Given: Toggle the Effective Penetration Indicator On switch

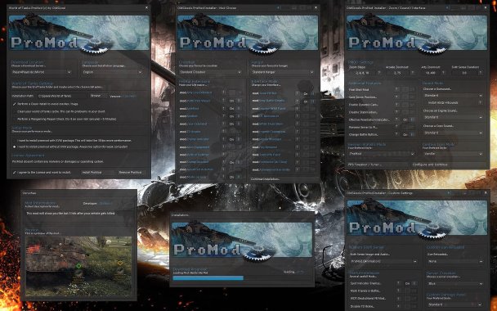Looking at the screenshot, I should tap(409, 120).
